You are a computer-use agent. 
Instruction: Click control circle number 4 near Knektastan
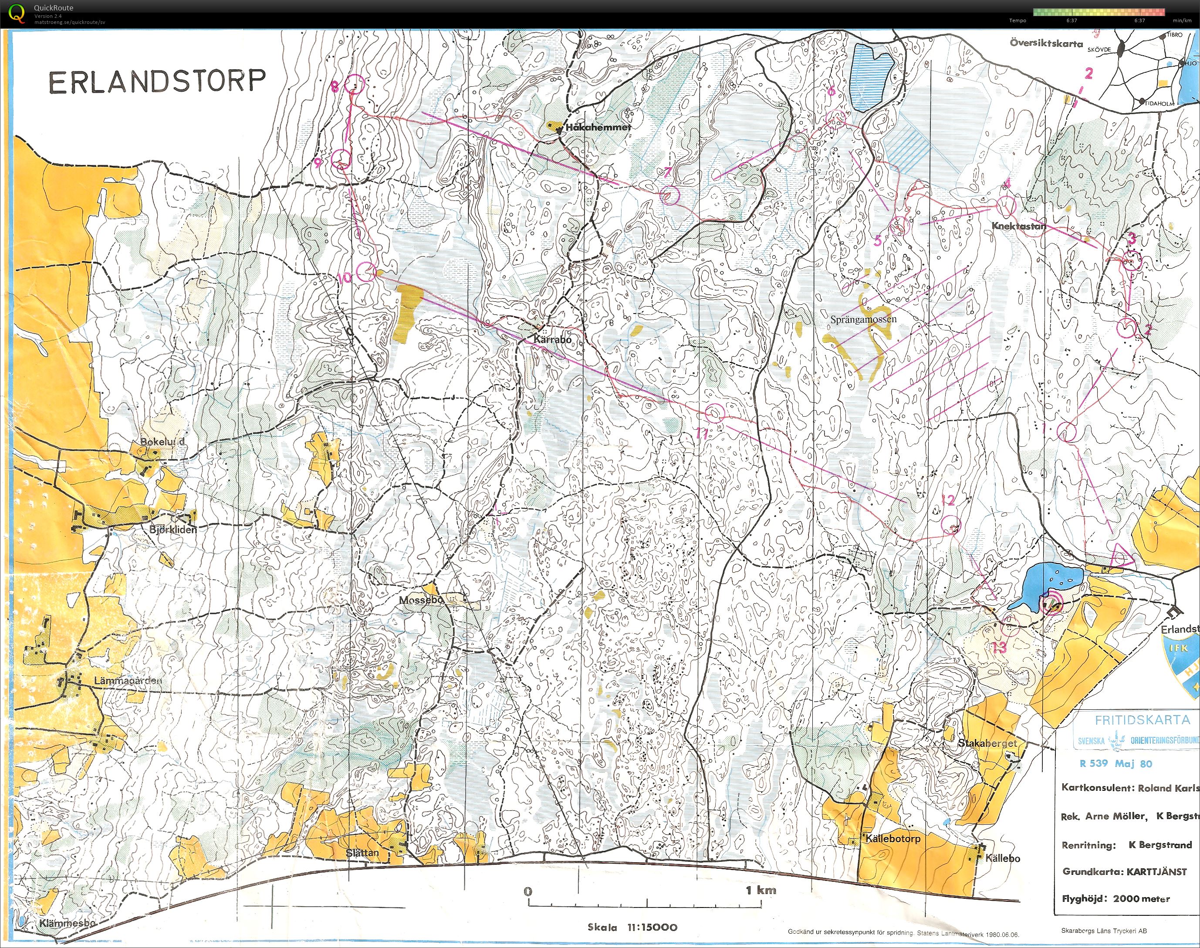click(1006, 206)
